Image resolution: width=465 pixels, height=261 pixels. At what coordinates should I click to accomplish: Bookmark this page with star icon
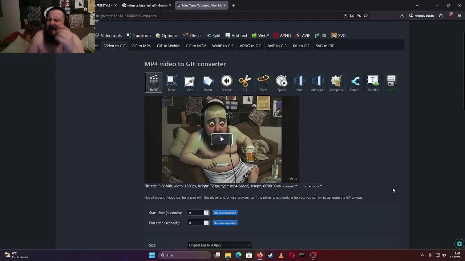366,16
